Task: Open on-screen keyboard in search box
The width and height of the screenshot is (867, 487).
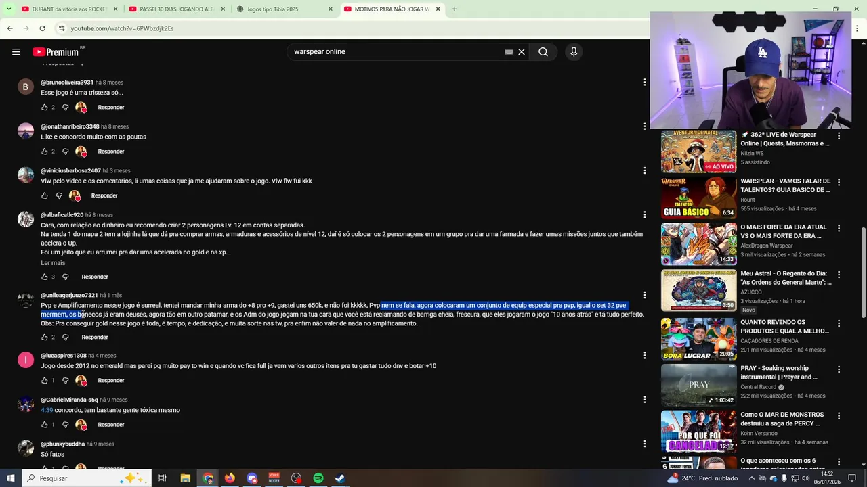Action: point(509,52)
